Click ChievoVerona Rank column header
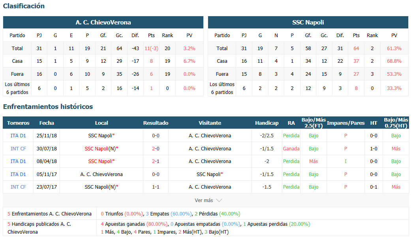413x238 pixels. click(x=167, y=35)
